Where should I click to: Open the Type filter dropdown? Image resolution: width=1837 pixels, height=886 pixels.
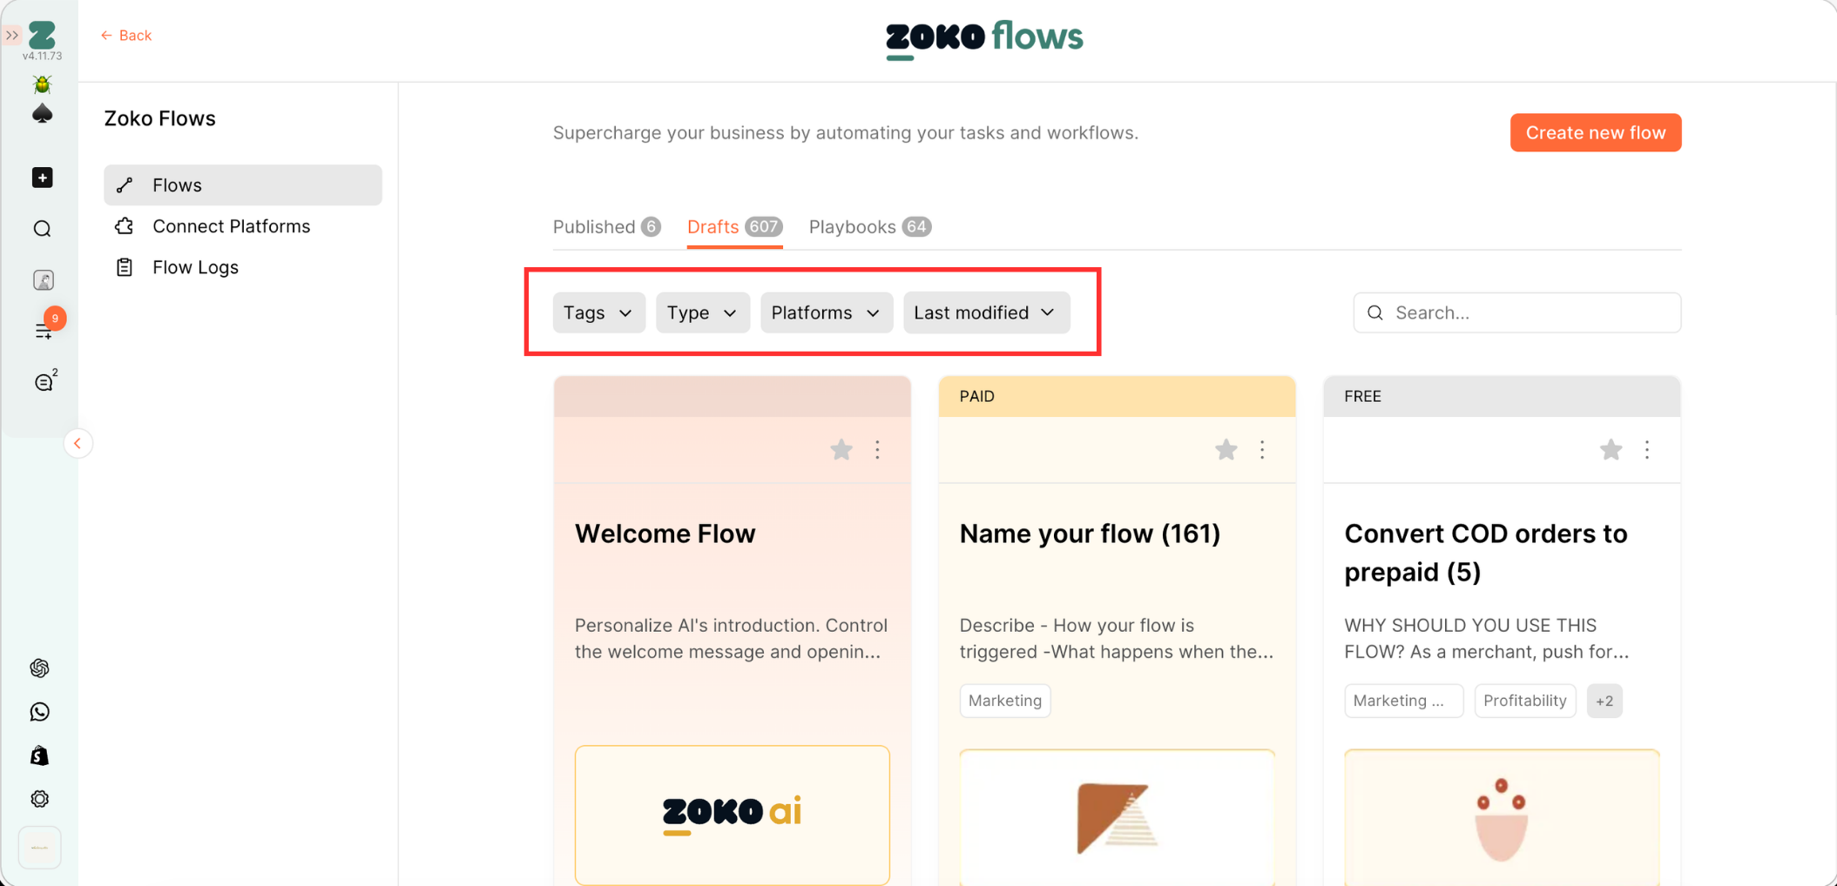point(703,312)
